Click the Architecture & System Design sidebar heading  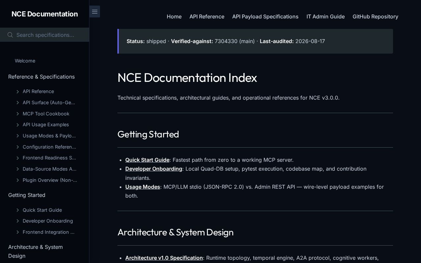click(36, 251)
